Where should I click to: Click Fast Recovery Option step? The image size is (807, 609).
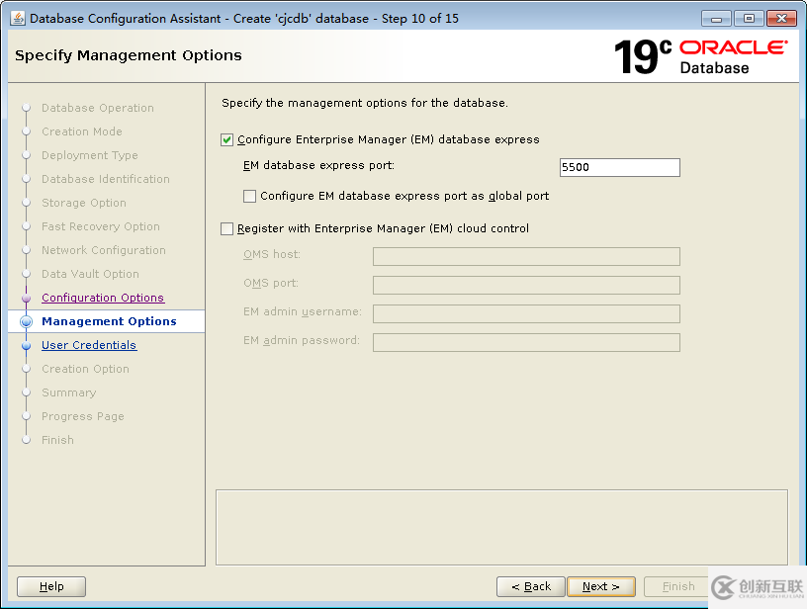point(101,226)
